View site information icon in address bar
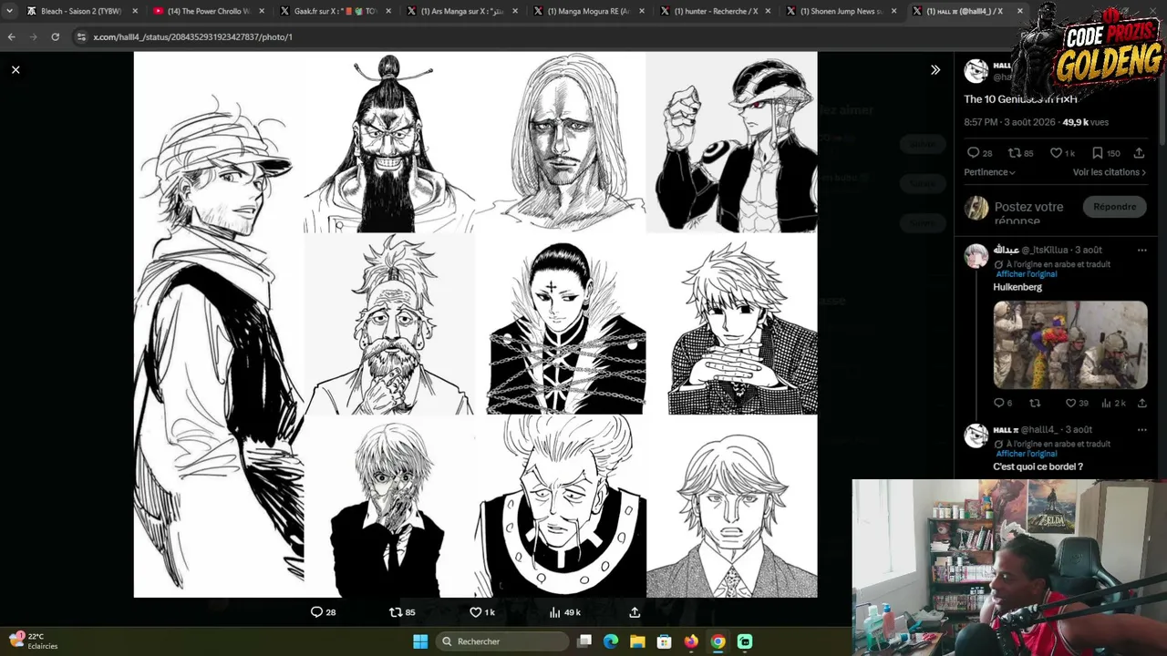This screenshot has height=656, width=1167. [81, 36]
